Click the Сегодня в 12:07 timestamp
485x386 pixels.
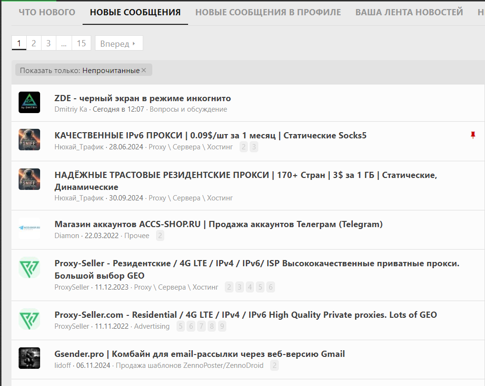coord(118,109)
